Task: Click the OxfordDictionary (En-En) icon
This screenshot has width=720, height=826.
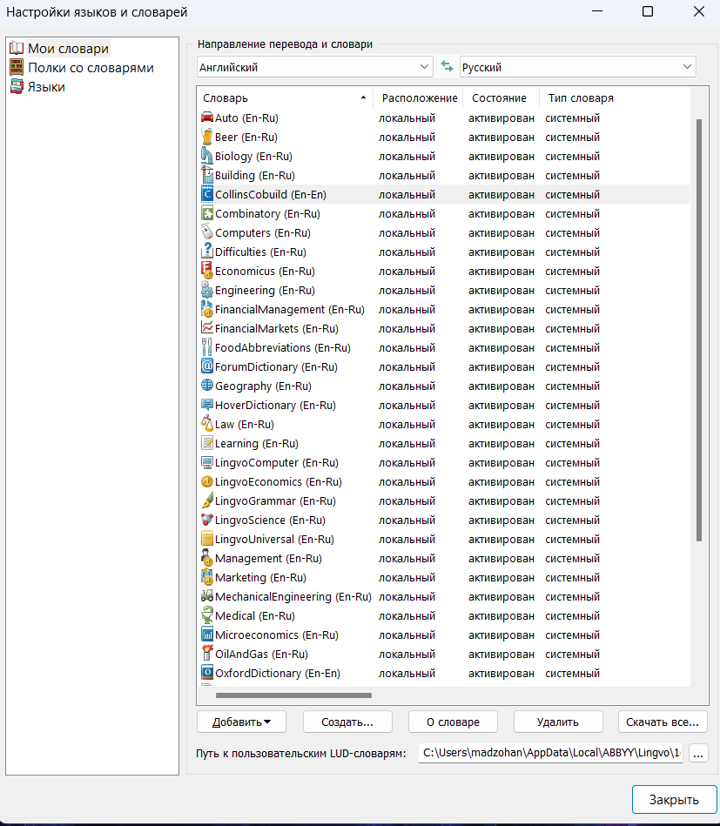Action: point(207,673)
